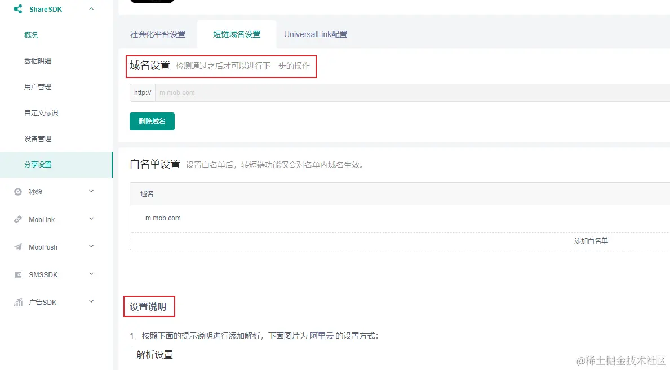The height and width of the screenshot is (370, 670).
Task: Click the 删除域名 button
Action: (x=152, y=121)
